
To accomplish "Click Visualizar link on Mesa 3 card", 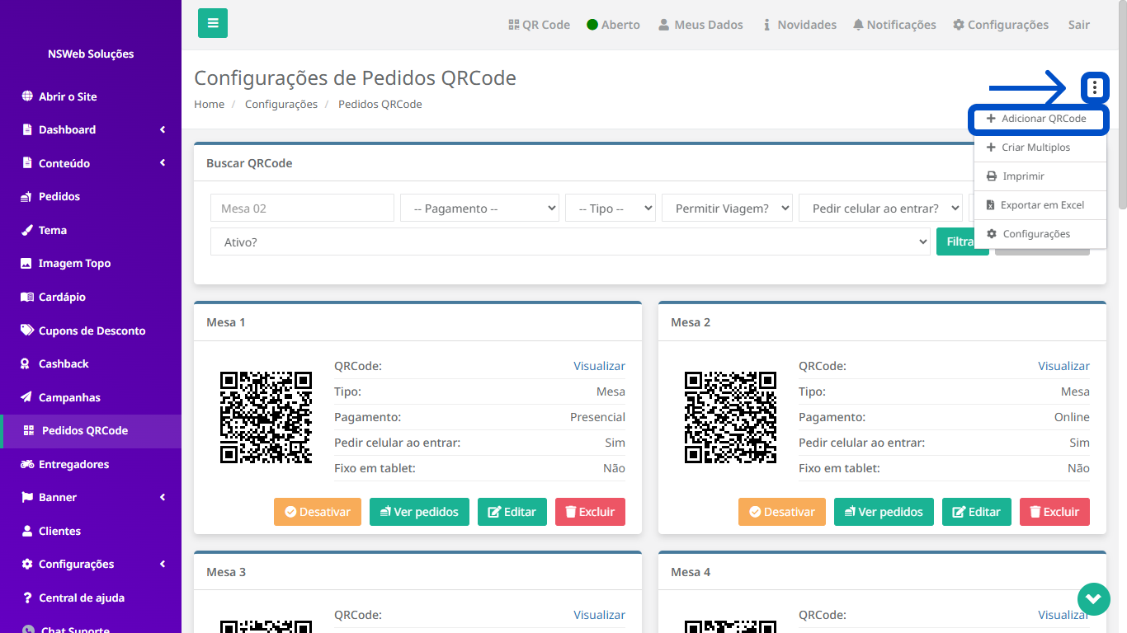I will point(600,615).
